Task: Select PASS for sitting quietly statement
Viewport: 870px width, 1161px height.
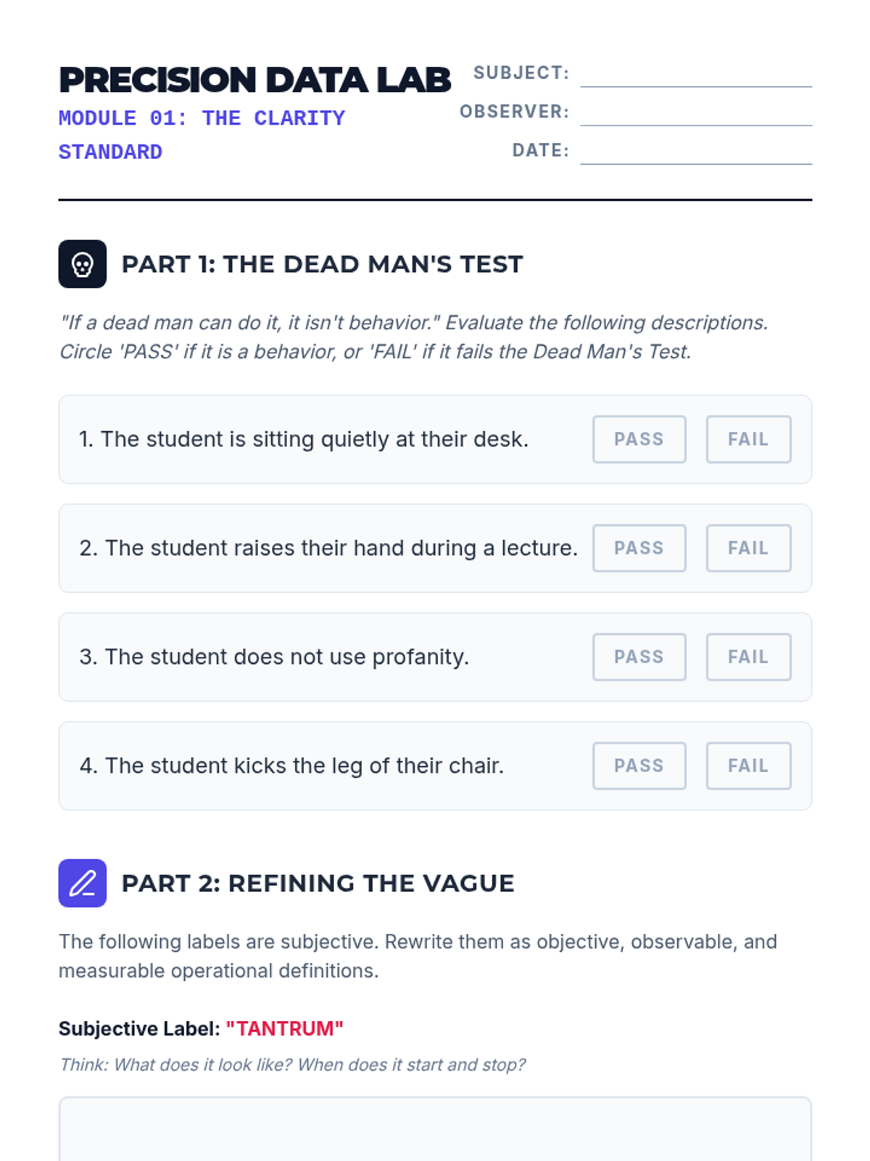Action: [639, 439]
